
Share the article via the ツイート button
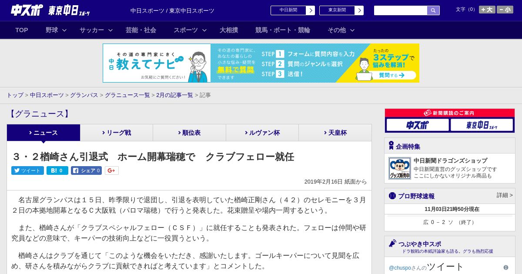pos(27,170)
